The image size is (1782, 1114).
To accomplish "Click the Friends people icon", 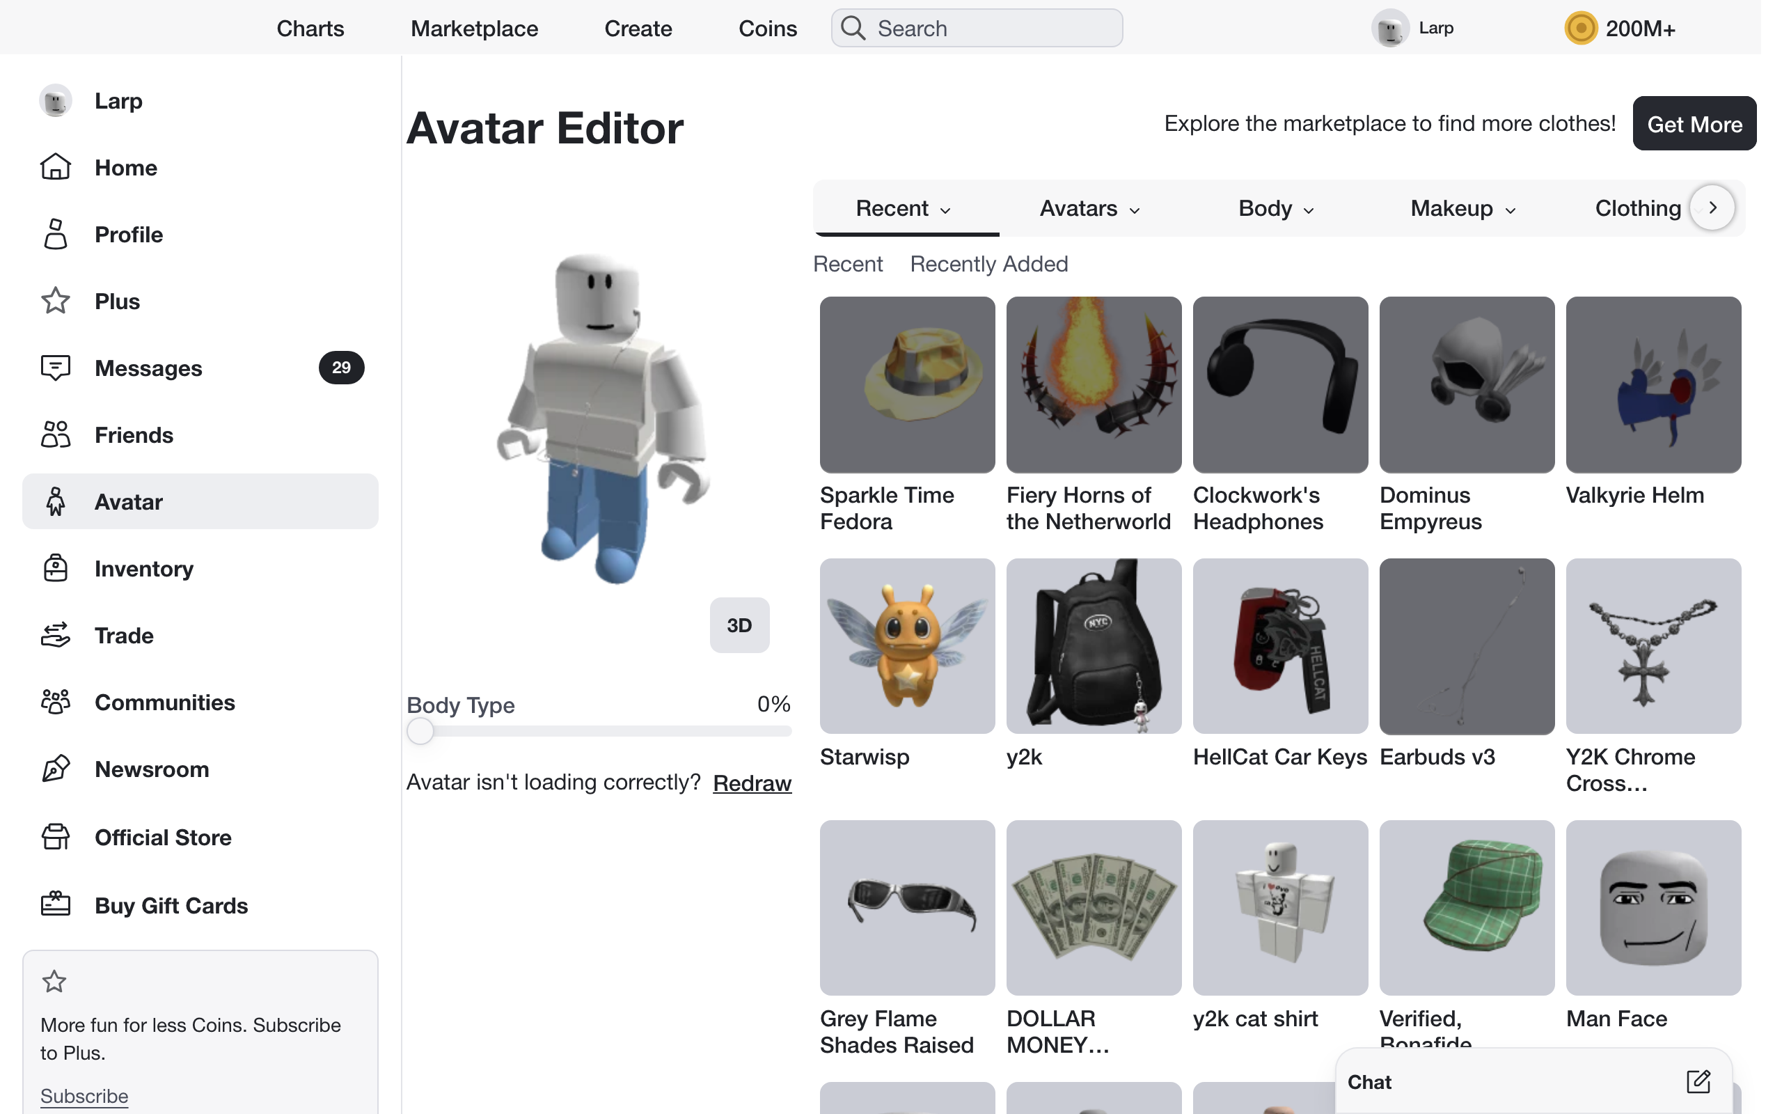I will pos(55,434).
